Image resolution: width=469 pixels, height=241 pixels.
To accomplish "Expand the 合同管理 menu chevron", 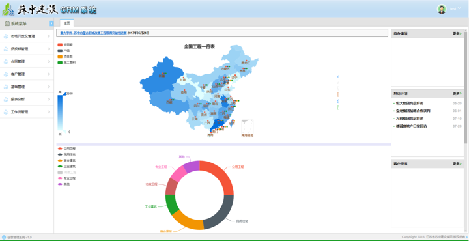I will pos(48,61).
